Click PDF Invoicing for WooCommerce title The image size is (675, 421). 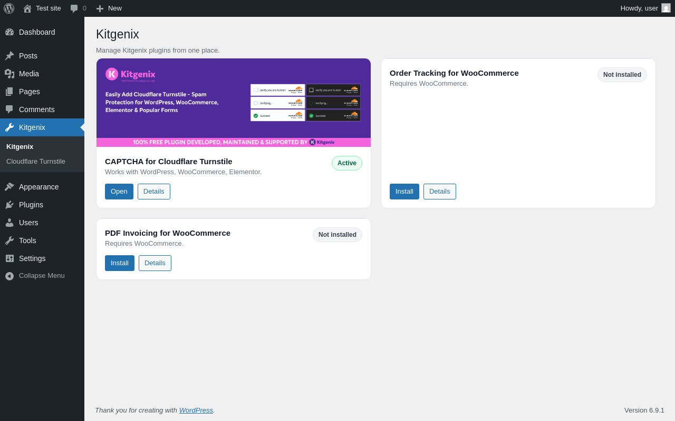168,233
